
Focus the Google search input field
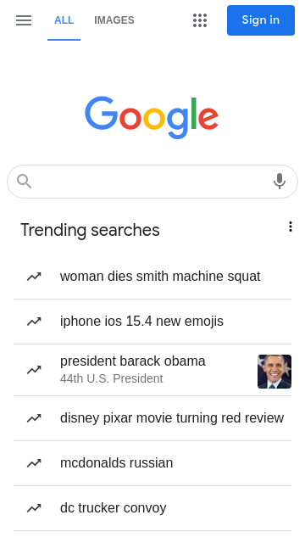pyautogui.click(x=152, y=182)
